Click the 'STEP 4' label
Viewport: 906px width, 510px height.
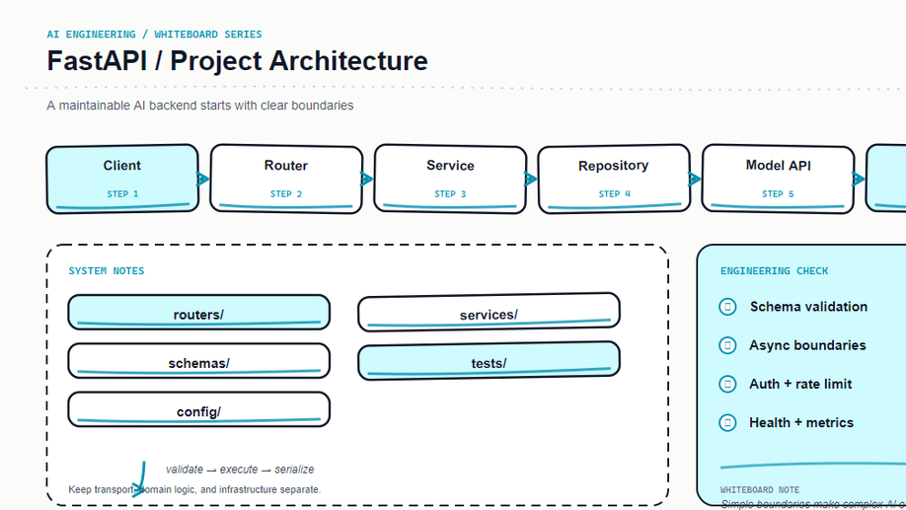tap(614, 194)
